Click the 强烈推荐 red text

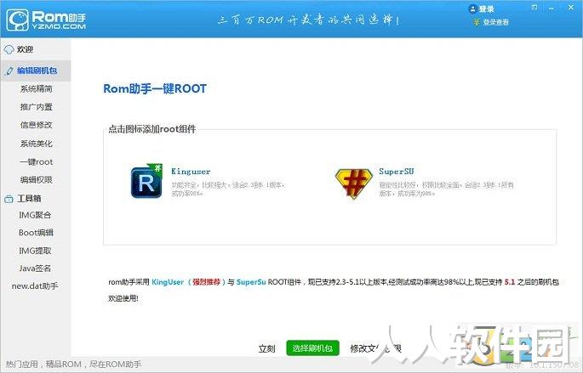[207, 282]
